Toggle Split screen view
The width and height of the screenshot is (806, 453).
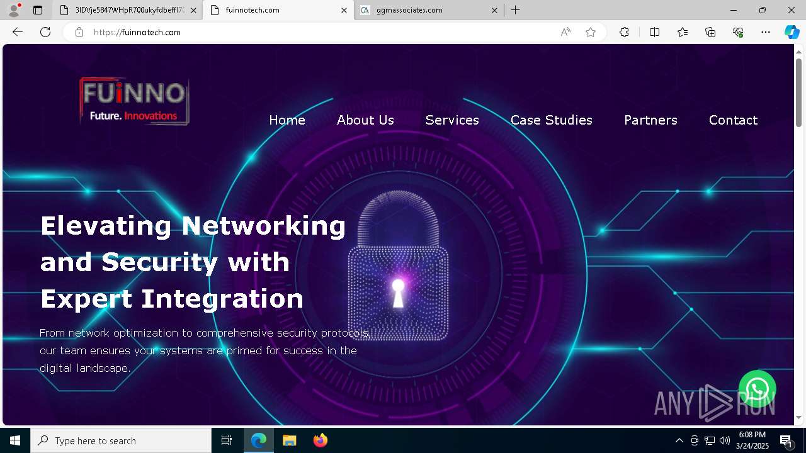pyautogui.click(x=654, y=32)
